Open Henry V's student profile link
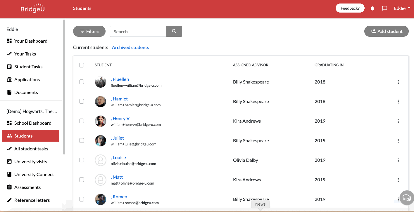 pos(120,118)
